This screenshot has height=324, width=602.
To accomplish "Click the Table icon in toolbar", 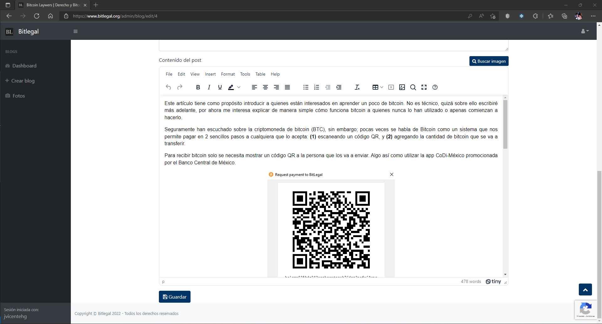I will click(375, 87).
